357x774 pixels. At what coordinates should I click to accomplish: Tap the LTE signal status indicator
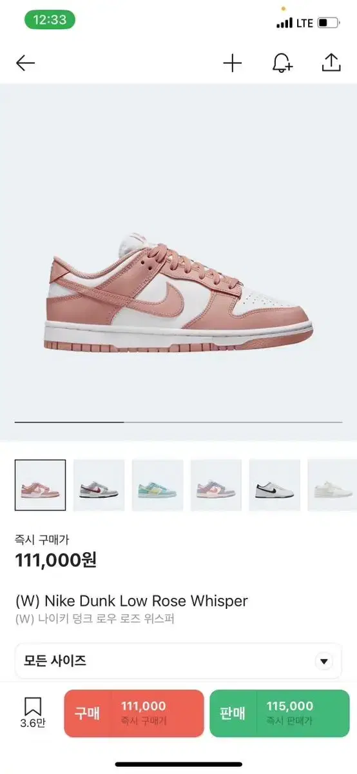point(294,23)
